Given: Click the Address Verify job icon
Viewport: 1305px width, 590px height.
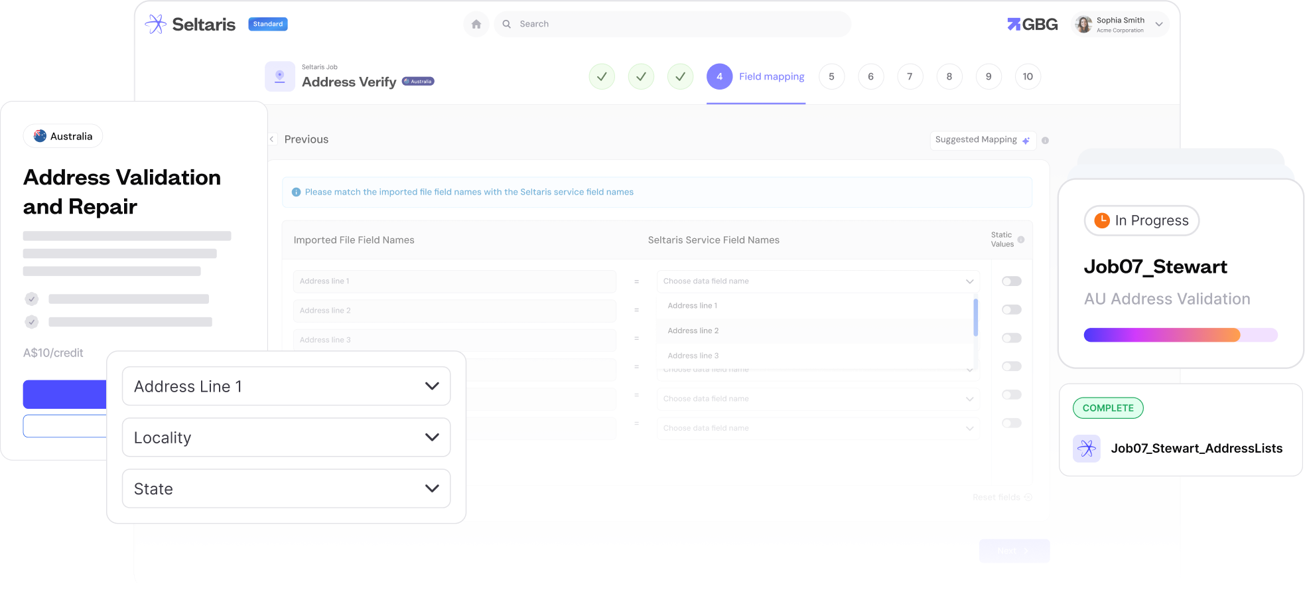Looking at the screenshot, I should [x=280, y=76].
